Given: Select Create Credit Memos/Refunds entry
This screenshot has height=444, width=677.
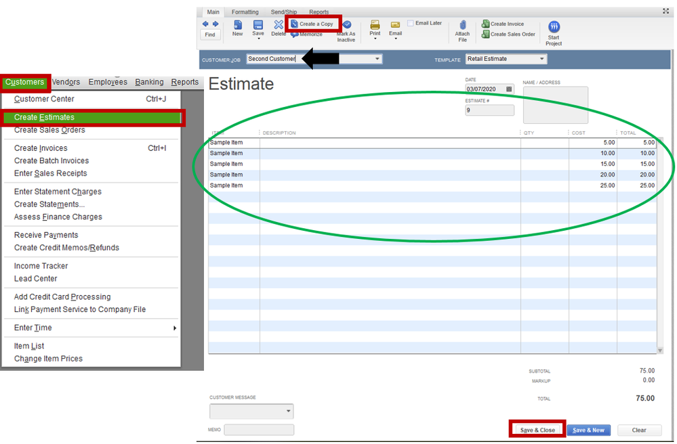Looking at the screenshot, I should (91, 248).
